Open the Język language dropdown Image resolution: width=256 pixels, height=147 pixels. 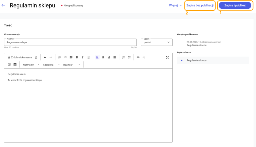(x=157, y=42)
